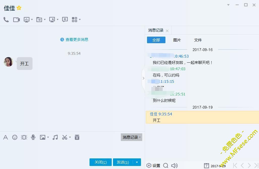Expand the apps grid dropdown arrow
The height and width of the screenshot is (169, 259).
(x=80, y=19)
